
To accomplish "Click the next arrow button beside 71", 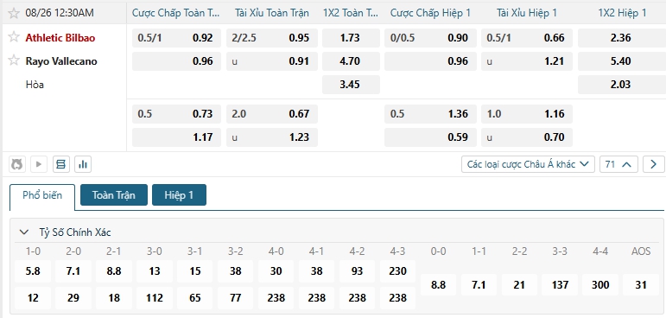I will point(653,164).
